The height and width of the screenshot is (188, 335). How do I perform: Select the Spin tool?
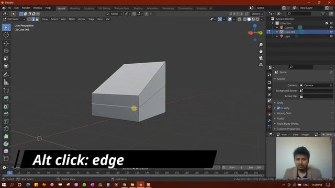(6, 144)
